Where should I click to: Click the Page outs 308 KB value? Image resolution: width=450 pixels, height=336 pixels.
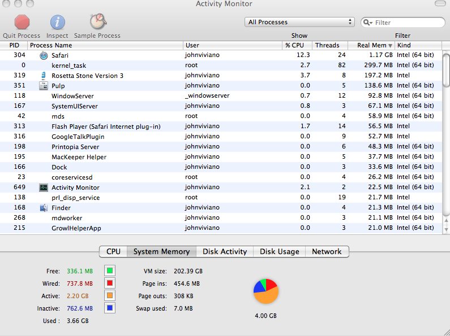pos(183,296)
